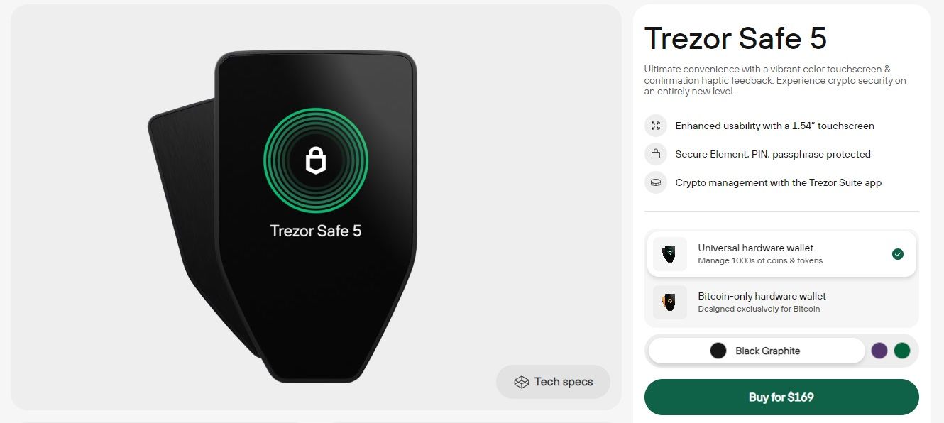The image size is (944, 423).
Task: Click the Bitcoin-only wallet device thumbnail
Action: pyautogui.click(x=670, y=302)
